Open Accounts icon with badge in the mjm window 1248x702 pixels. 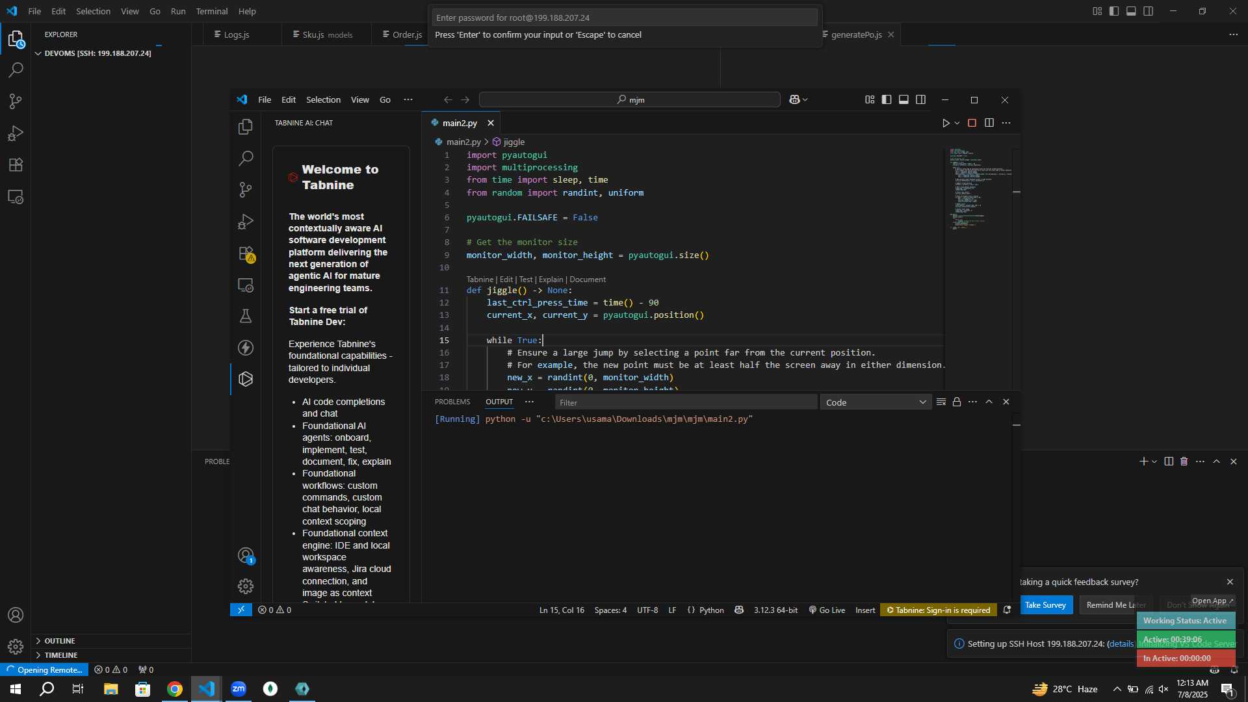tap(246, 556)
